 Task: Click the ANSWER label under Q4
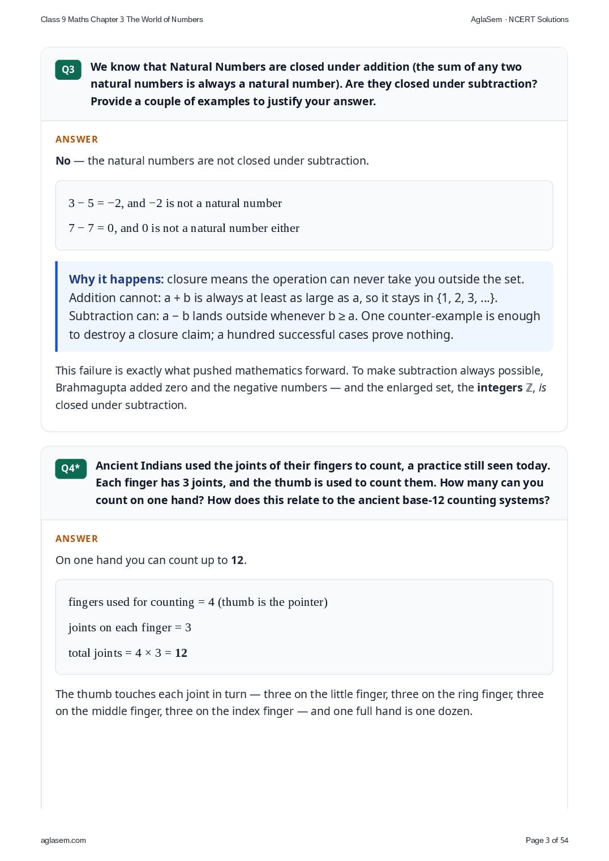[x=77, y=539]
